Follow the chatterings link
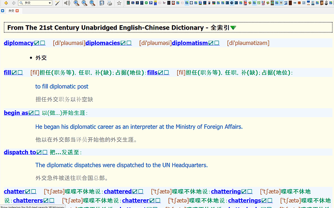 pos(244,200)
